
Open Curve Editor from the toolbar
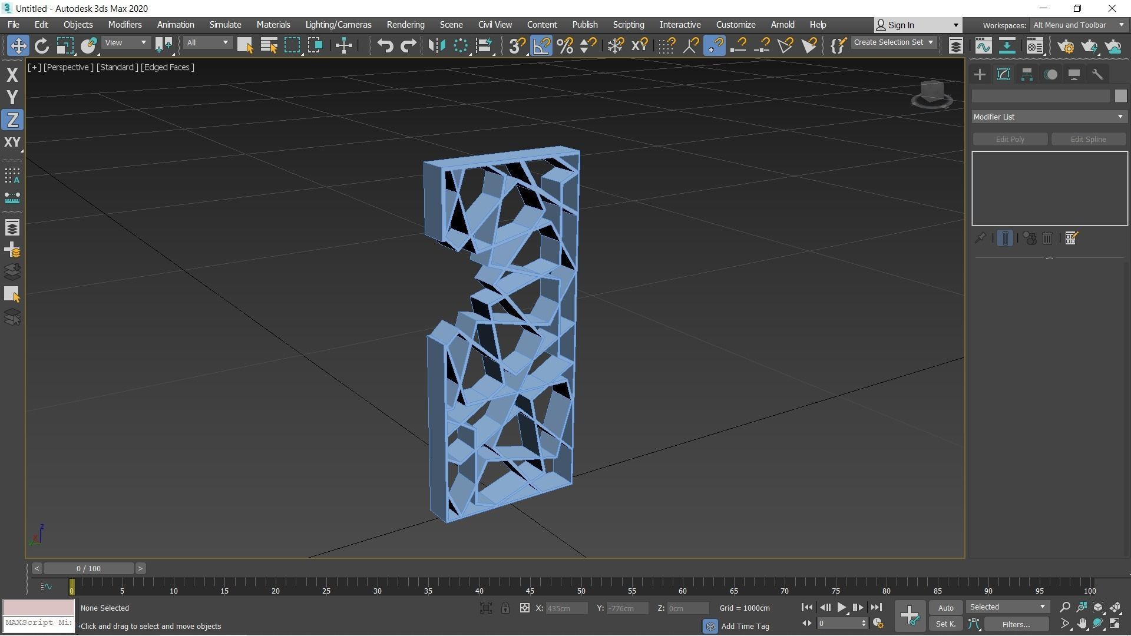[983, 45]
